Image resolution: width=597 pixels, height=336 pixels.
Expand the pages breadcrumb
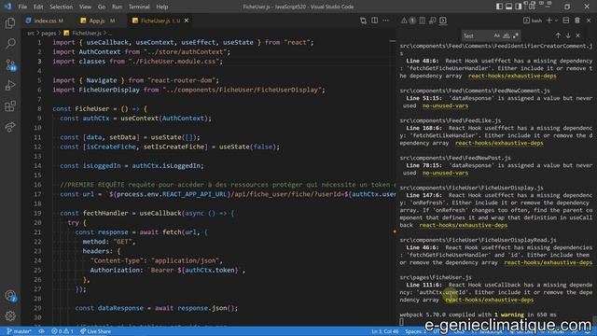[x=49, y=34]
